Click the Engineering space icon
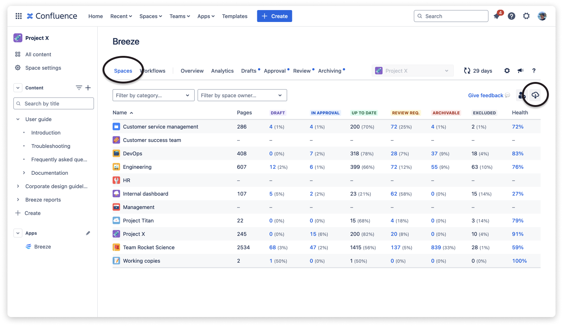 [x=116, y=167]
